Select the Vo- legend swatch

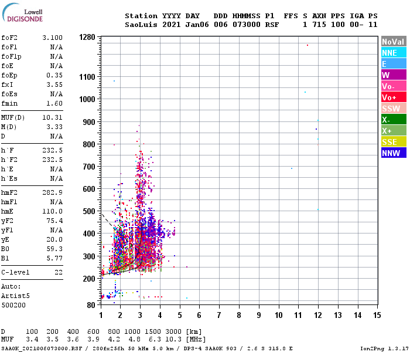[x=394, y=86]
